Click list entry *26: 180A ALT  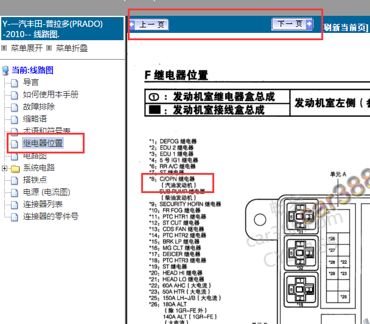click(x=168, y=304)
